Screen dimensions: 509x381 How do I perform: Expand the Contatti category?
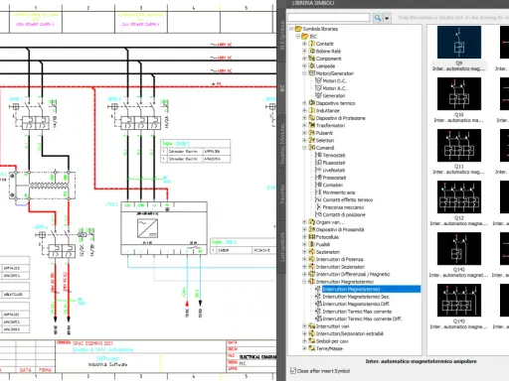[x=304, y=44]
